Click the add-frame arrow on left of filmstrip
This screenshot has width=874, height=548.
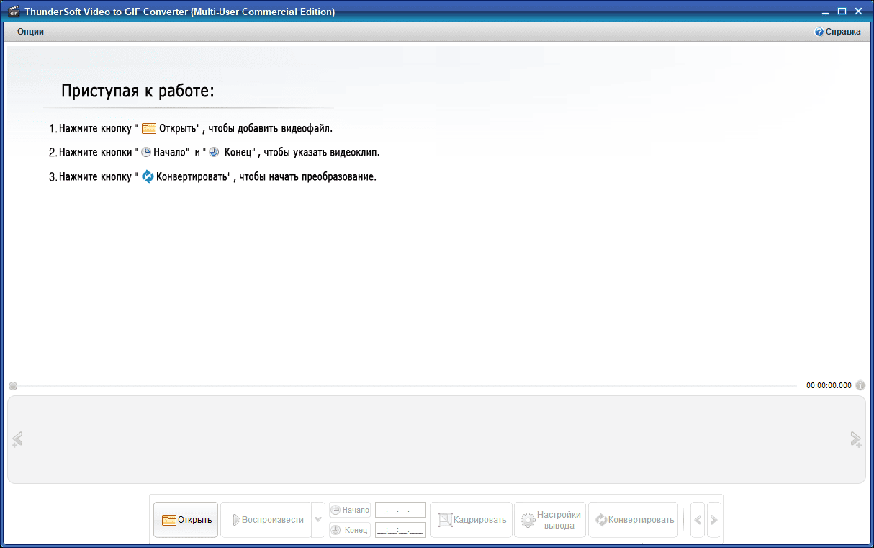pyautogui.click(x=17, y=439)
